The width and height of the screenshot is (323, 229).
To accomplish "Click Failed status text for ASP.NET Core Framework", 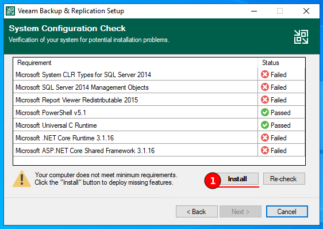I will click(x=279, y=151).
